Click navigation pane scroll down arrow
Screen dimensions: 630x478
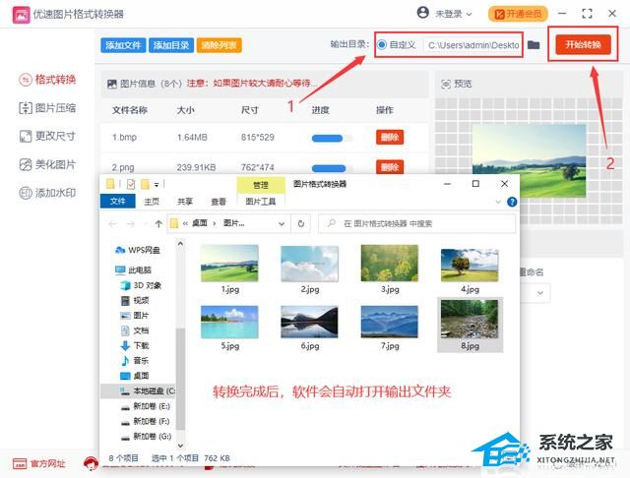pos(180,446)
